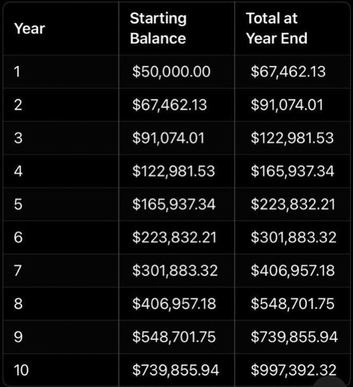The image size is (353, 387).
Task: Click Year 2 year-end total $91,074.01
Action: 287,105
